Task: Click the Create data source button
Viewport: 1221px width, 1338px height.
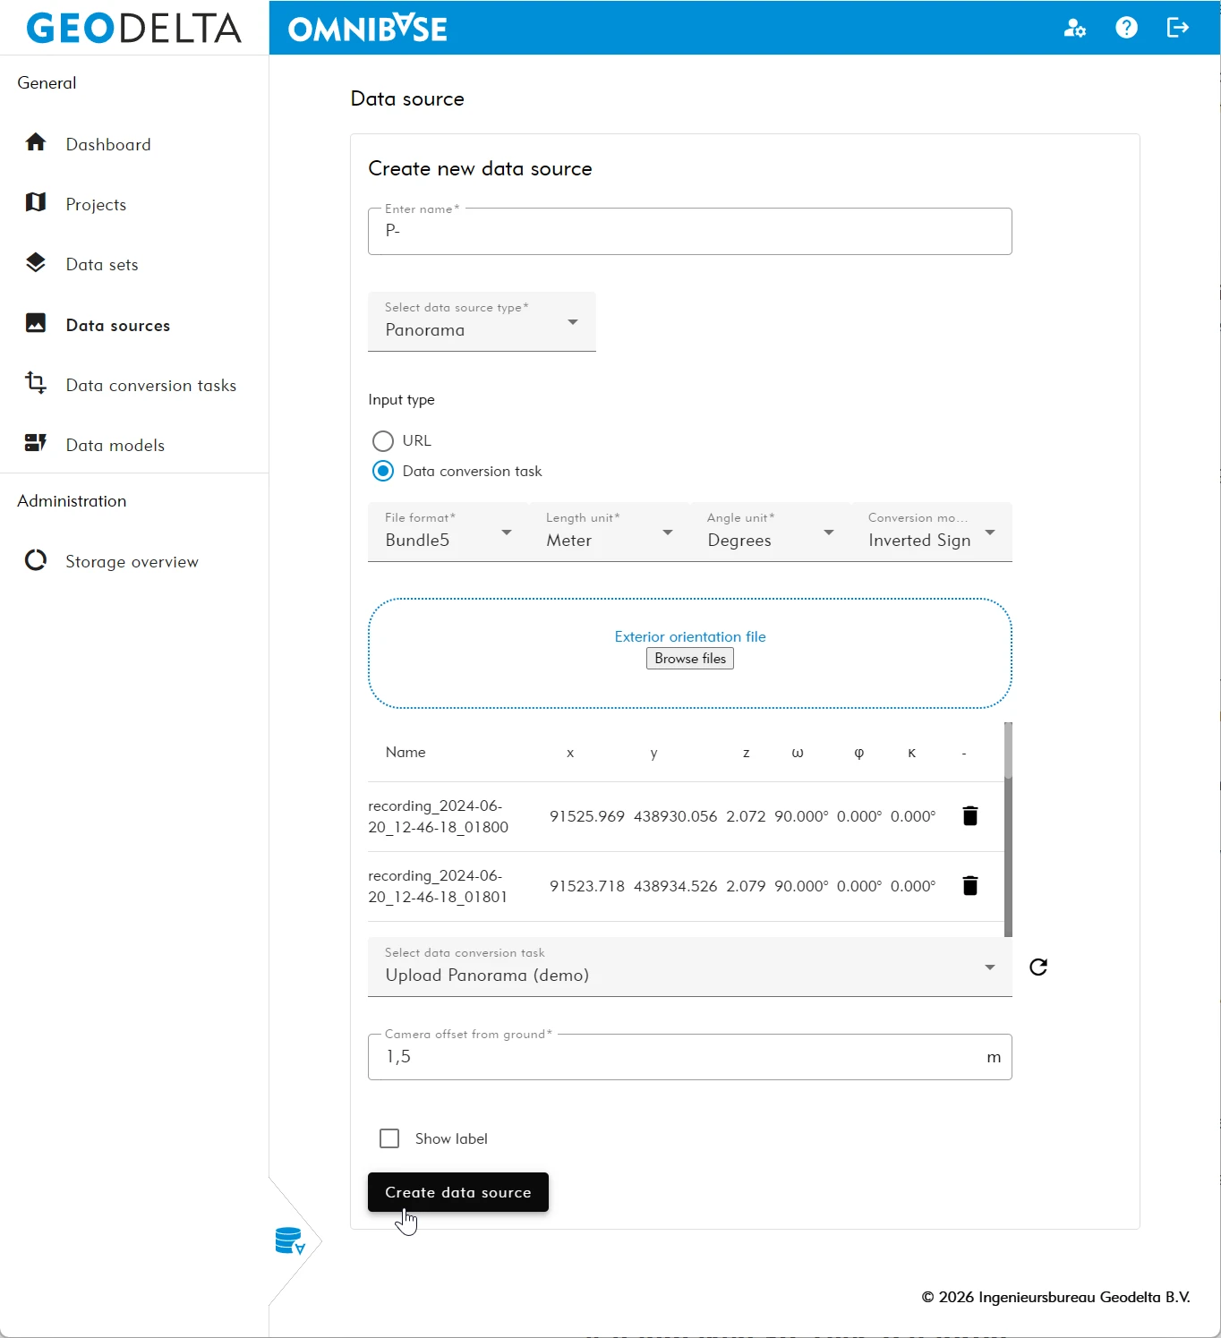Action: 457,1192
